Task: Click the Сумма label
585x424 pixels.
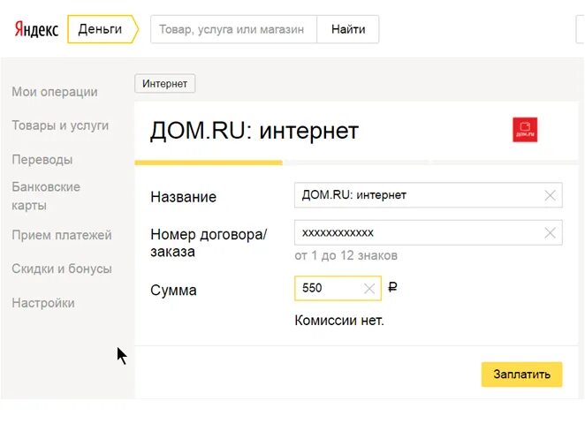Action: (173, 290)
